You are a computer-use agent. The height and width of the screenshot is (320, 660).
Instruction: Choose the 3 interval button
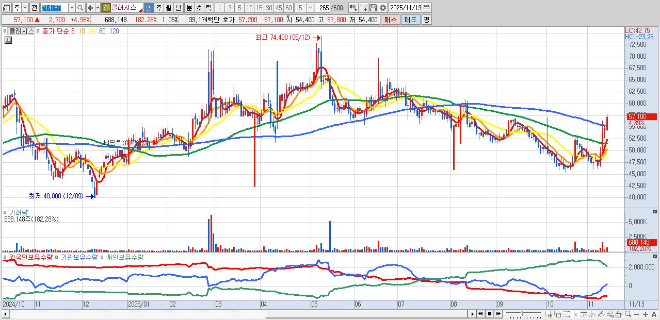(230, 8)
